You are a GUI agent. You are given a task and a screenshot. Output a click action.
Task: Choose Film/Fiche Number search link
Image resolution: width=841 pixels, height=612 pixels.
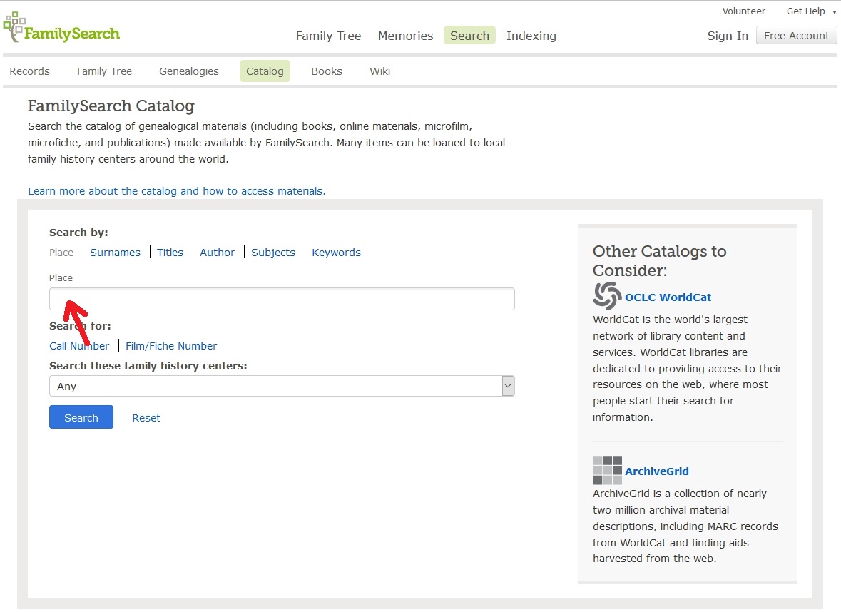click(x=171, y=346)
